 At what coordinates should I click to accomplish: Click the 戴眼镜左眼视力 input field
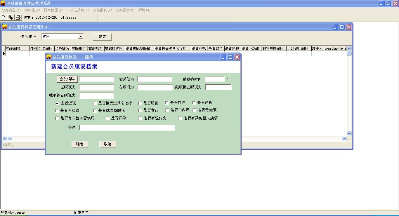[218, 87]
